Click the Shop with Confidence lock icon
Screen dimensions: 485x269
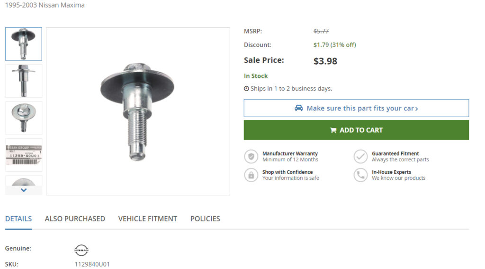(x=251, y=175)
